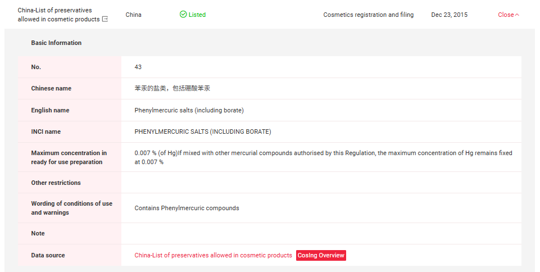
Task: Click the Data source row label
Action: 48,255
